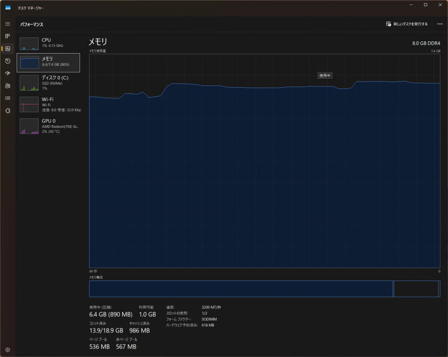Click the memory composition bar
The height and width of the screenshot is (357, 448).
click(x=264, y=289)
